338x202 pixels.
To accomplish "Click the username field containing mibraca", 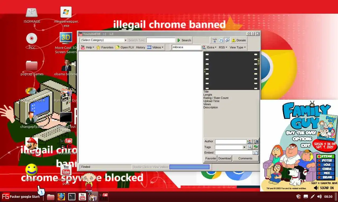I will coord(186,47).
